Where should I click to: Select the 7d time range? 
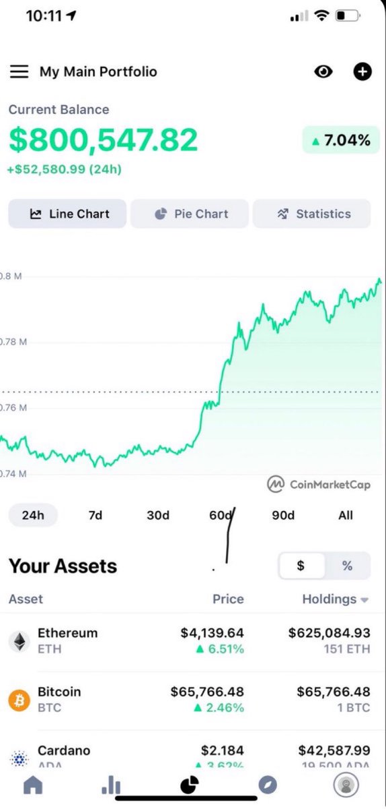point(95,515)
